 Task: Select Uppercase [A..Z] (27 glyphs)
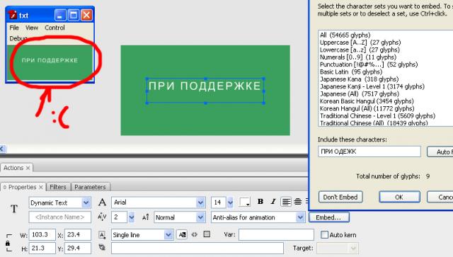(x=360, y=42)
